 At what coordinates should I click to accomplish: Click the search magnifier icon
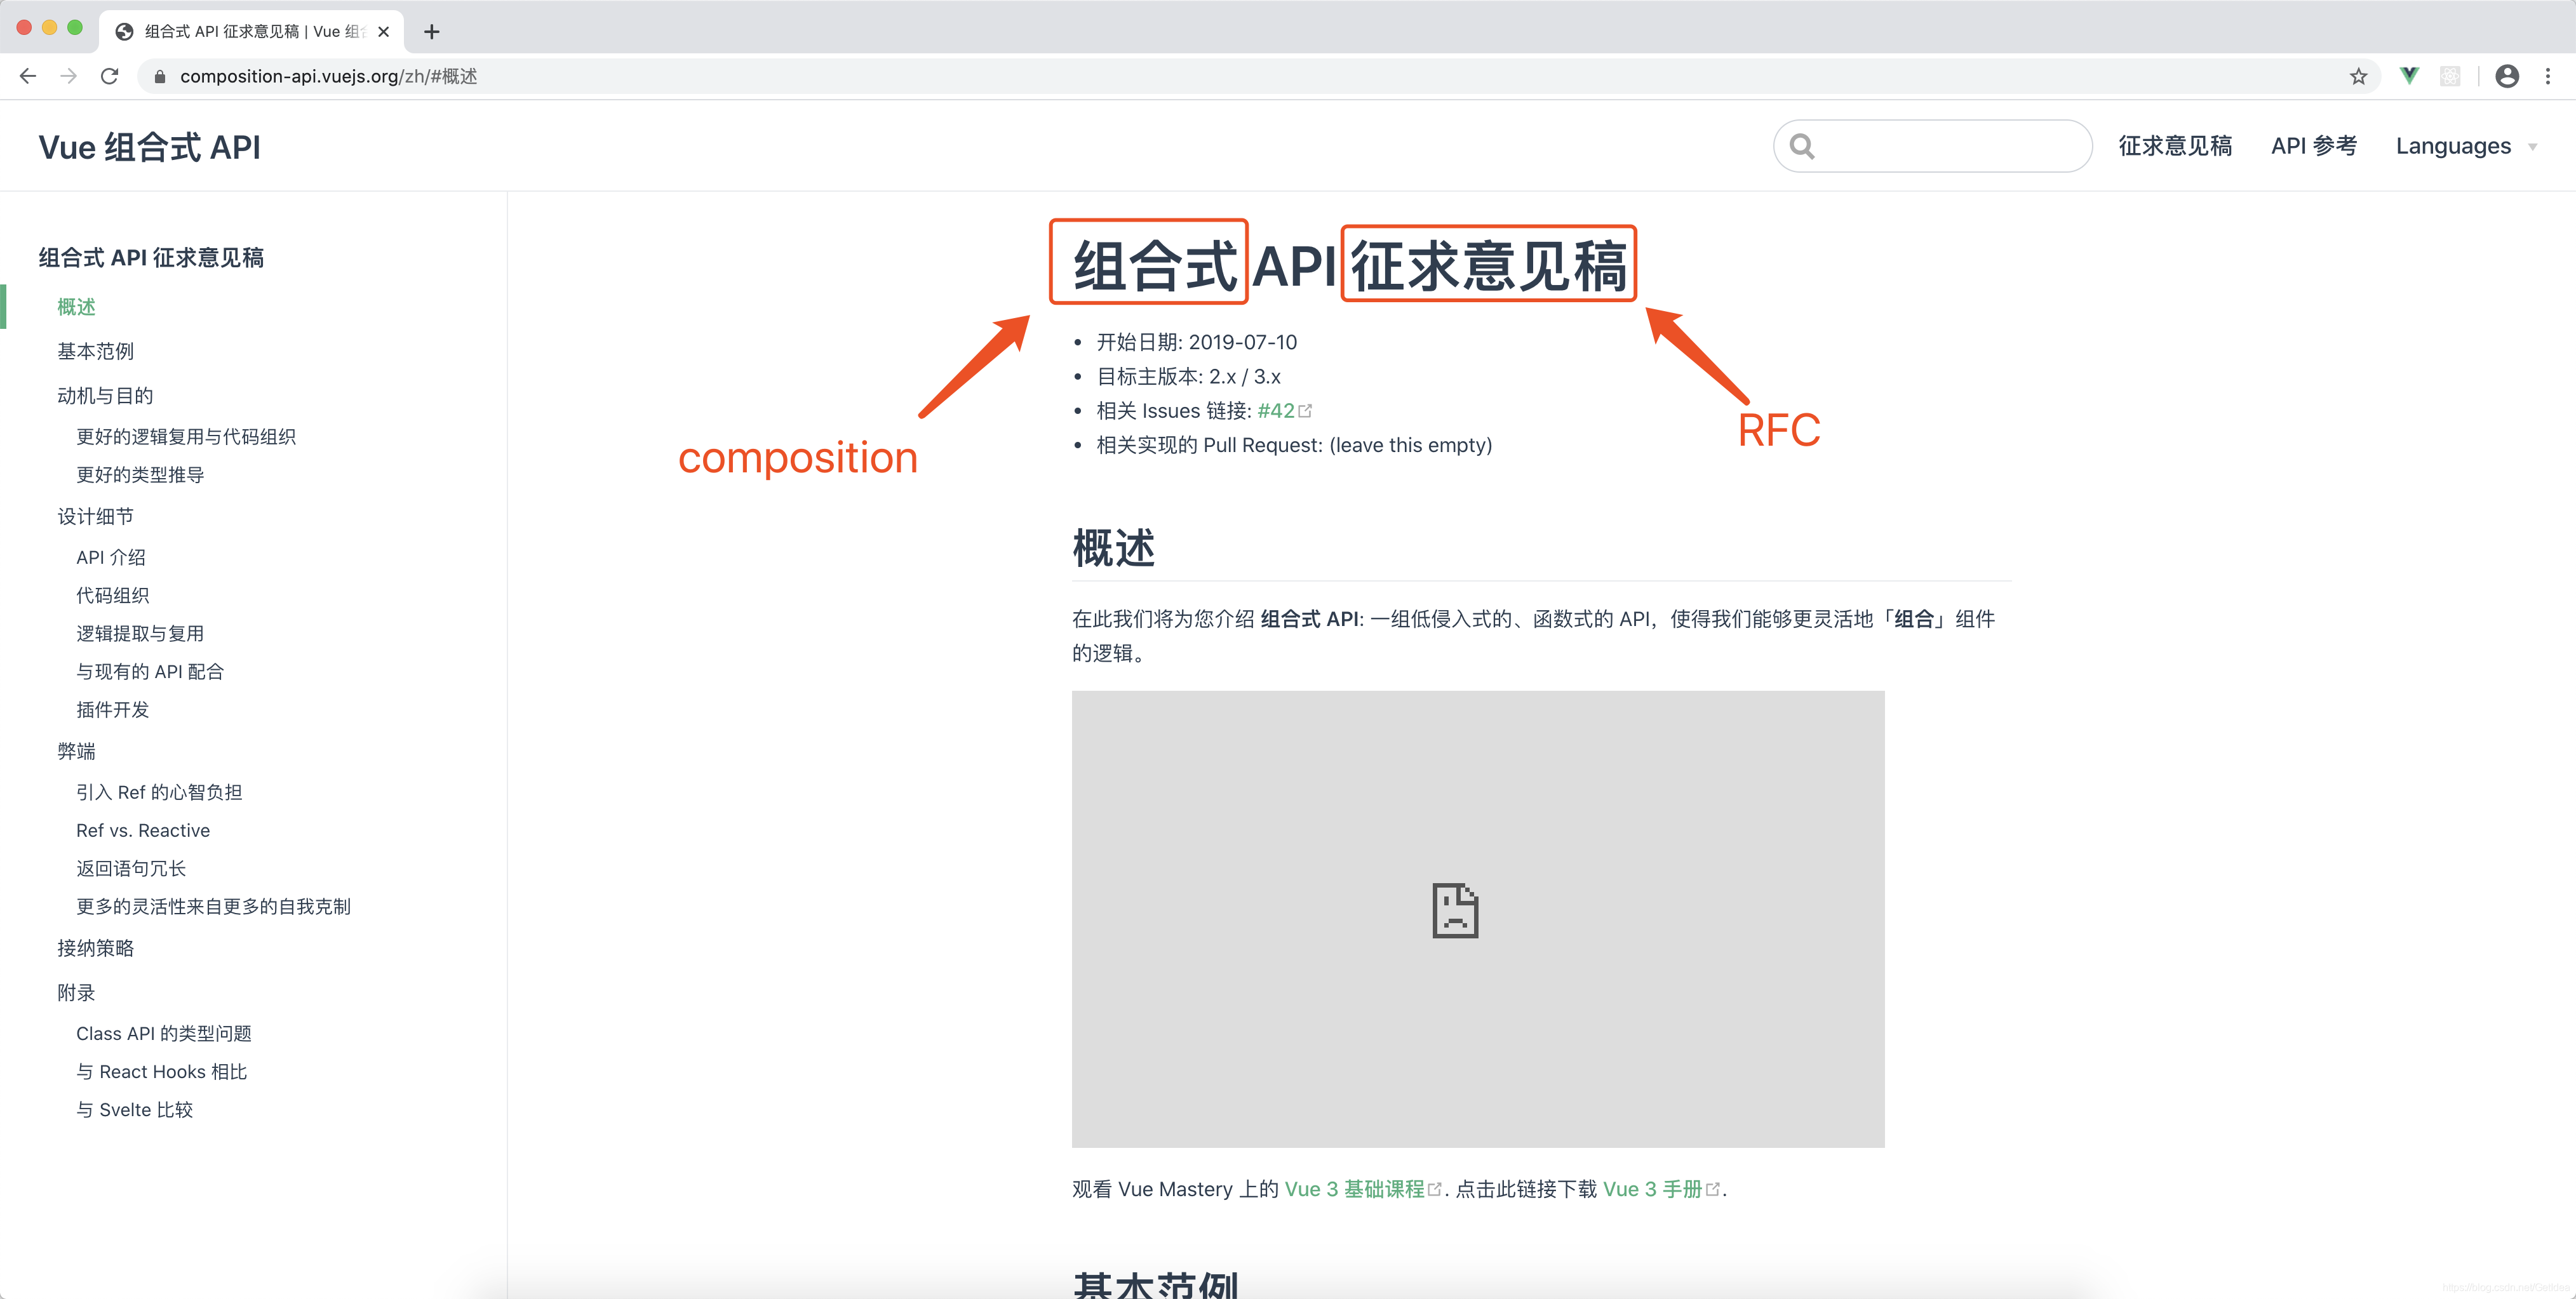[1802, 146]
